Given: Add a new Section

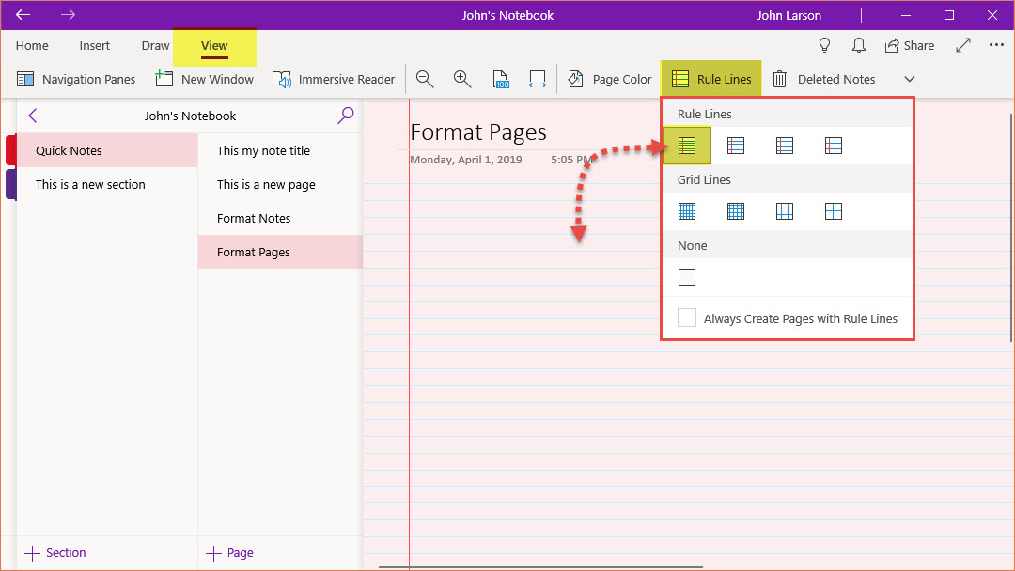Looking at the screenshot, I should point(56,552).
